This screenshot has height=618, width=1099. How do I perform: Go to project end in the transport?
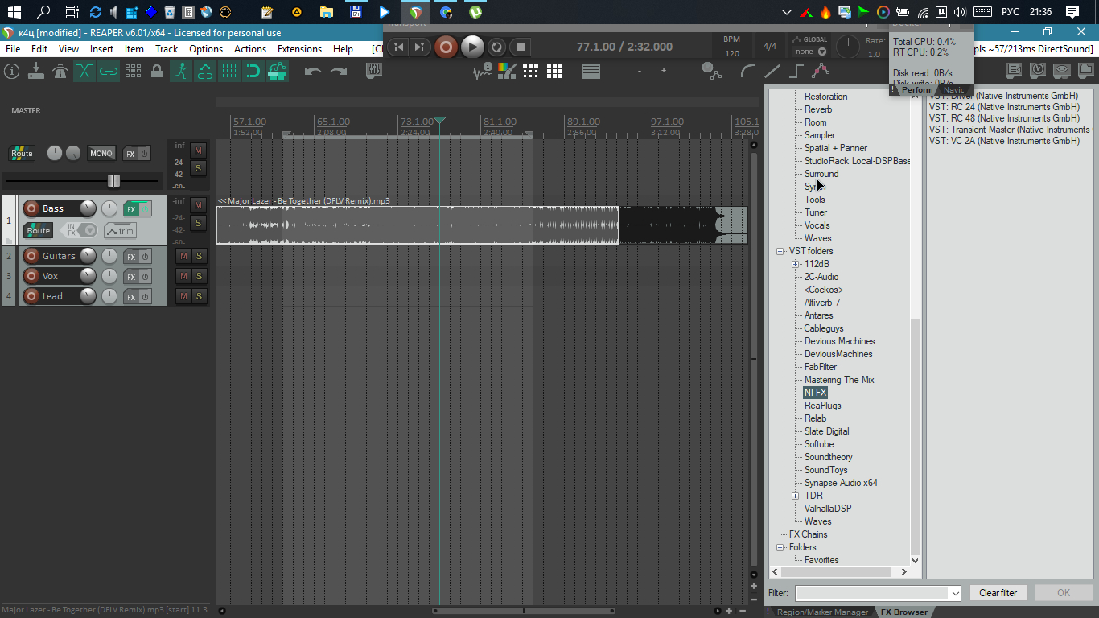(x=419, y=47)
